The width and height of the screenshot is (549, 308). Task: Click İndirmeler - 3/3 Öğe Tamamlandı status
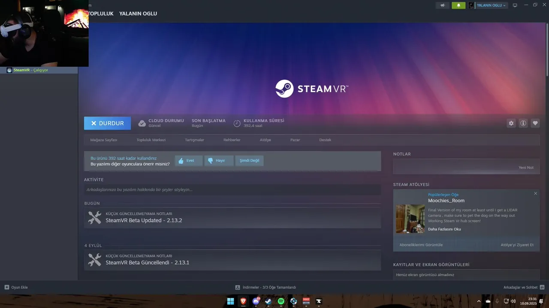(269, 287)
